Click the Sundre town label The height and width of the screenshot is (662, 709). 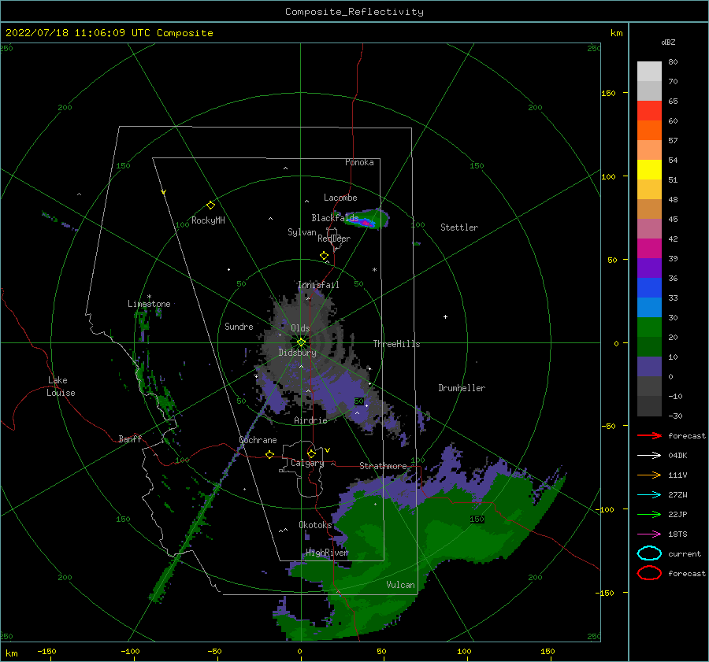coord(239,326)
